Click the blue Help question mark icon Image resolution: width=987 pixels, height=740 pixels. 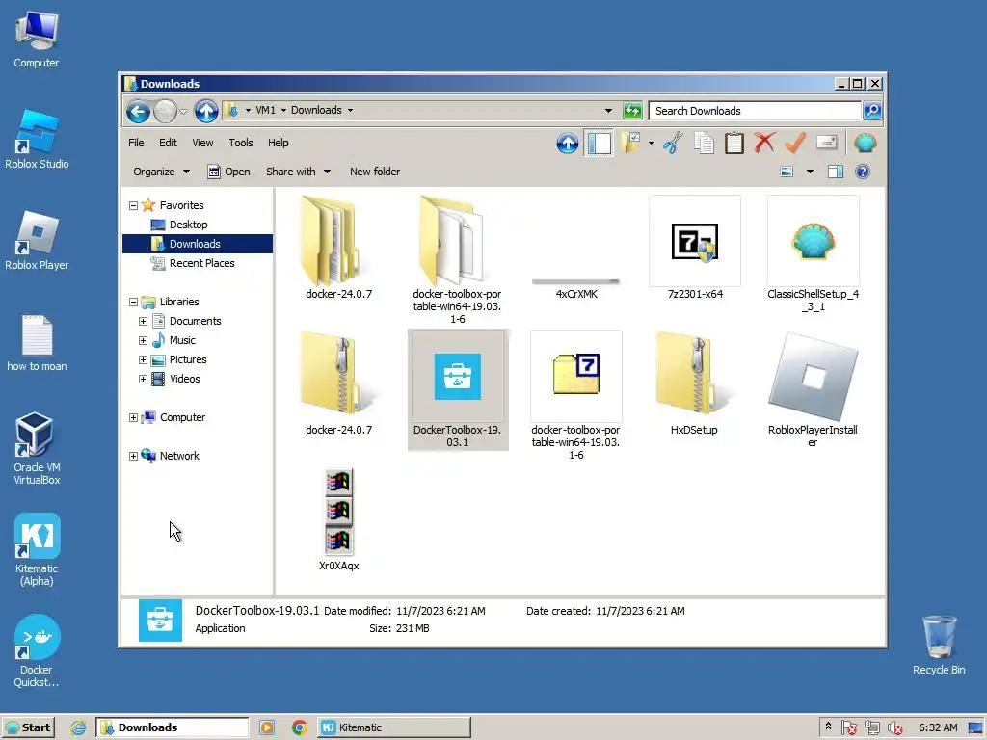click(x=863, y=172)
